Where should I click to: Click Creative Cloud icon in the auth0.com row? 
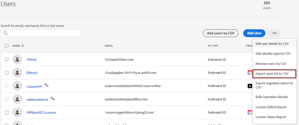pyautogui.click(x=250, y=73)
